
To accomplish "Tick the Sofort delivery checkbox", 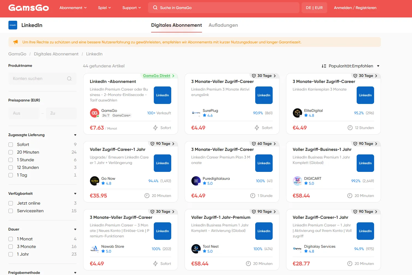I will coord(11,145).
